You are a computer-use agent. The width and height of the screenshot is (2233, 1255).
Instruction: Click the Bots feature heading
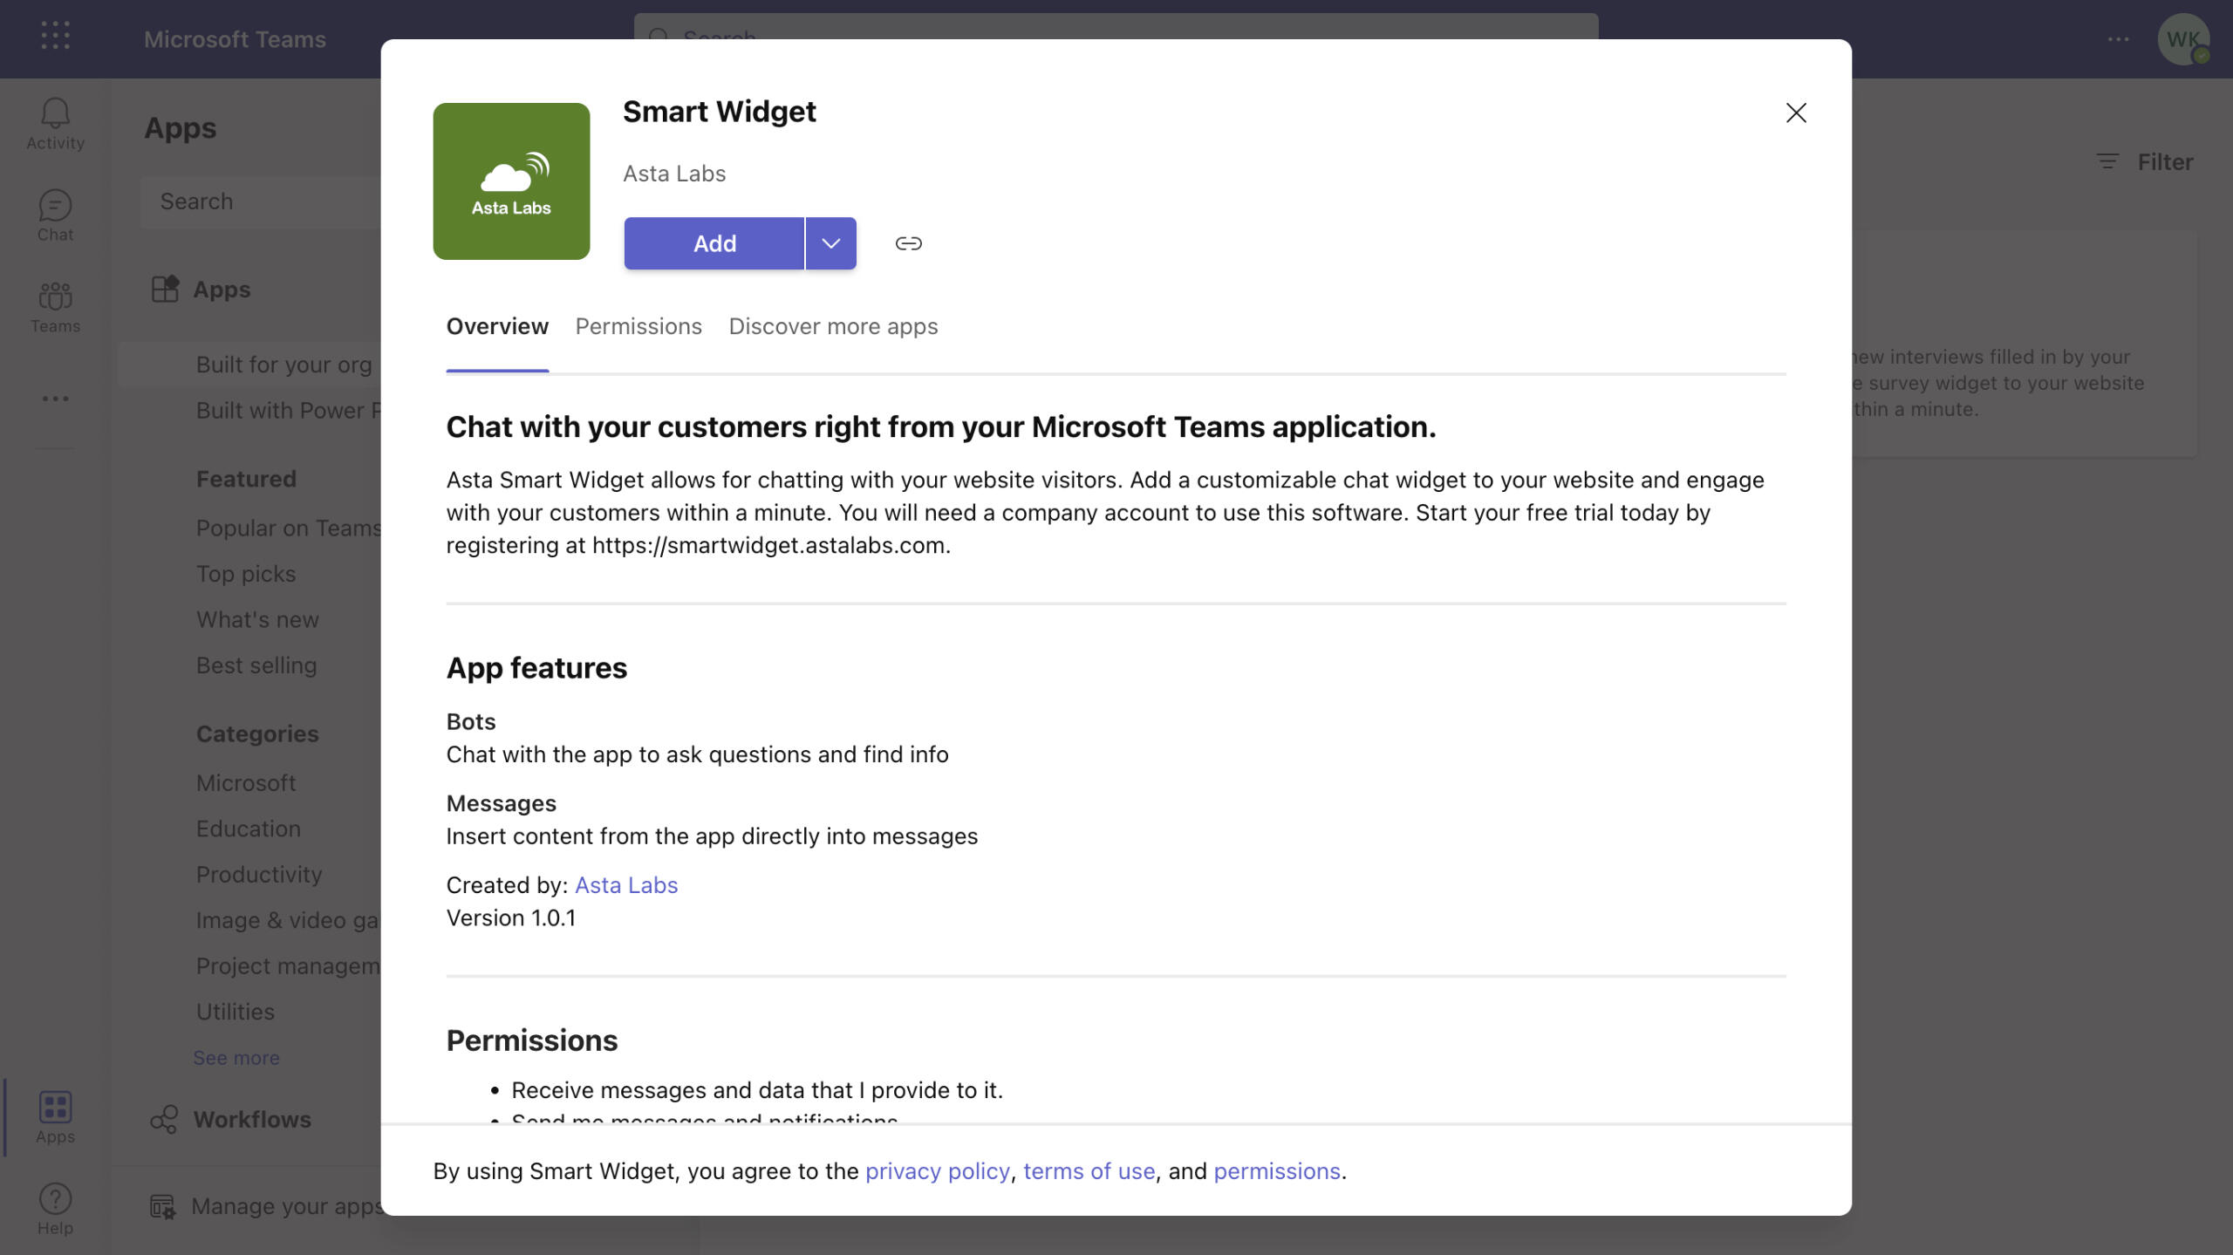(471, 721)
